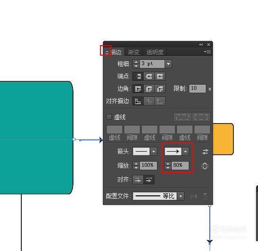Switch to the 描边 tab
The width and height of the screenshot is (258, 251).
(x=116, y=52)
